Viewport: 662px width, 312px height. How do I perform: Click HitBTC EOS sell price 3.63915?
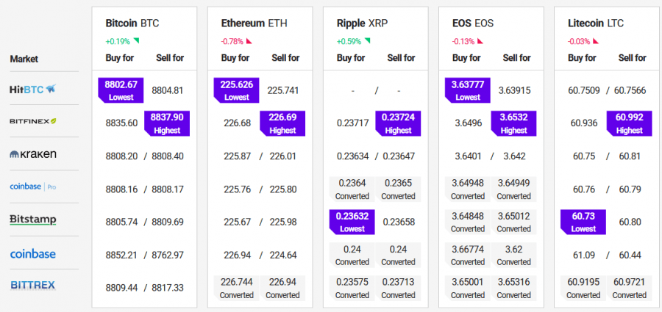point(514,90)
